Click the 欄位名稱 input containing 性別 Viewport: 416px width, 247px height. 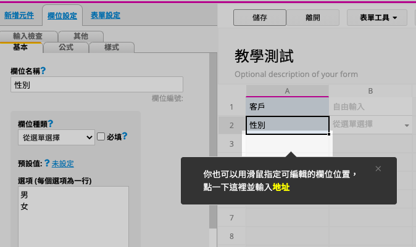coord(97,84)
